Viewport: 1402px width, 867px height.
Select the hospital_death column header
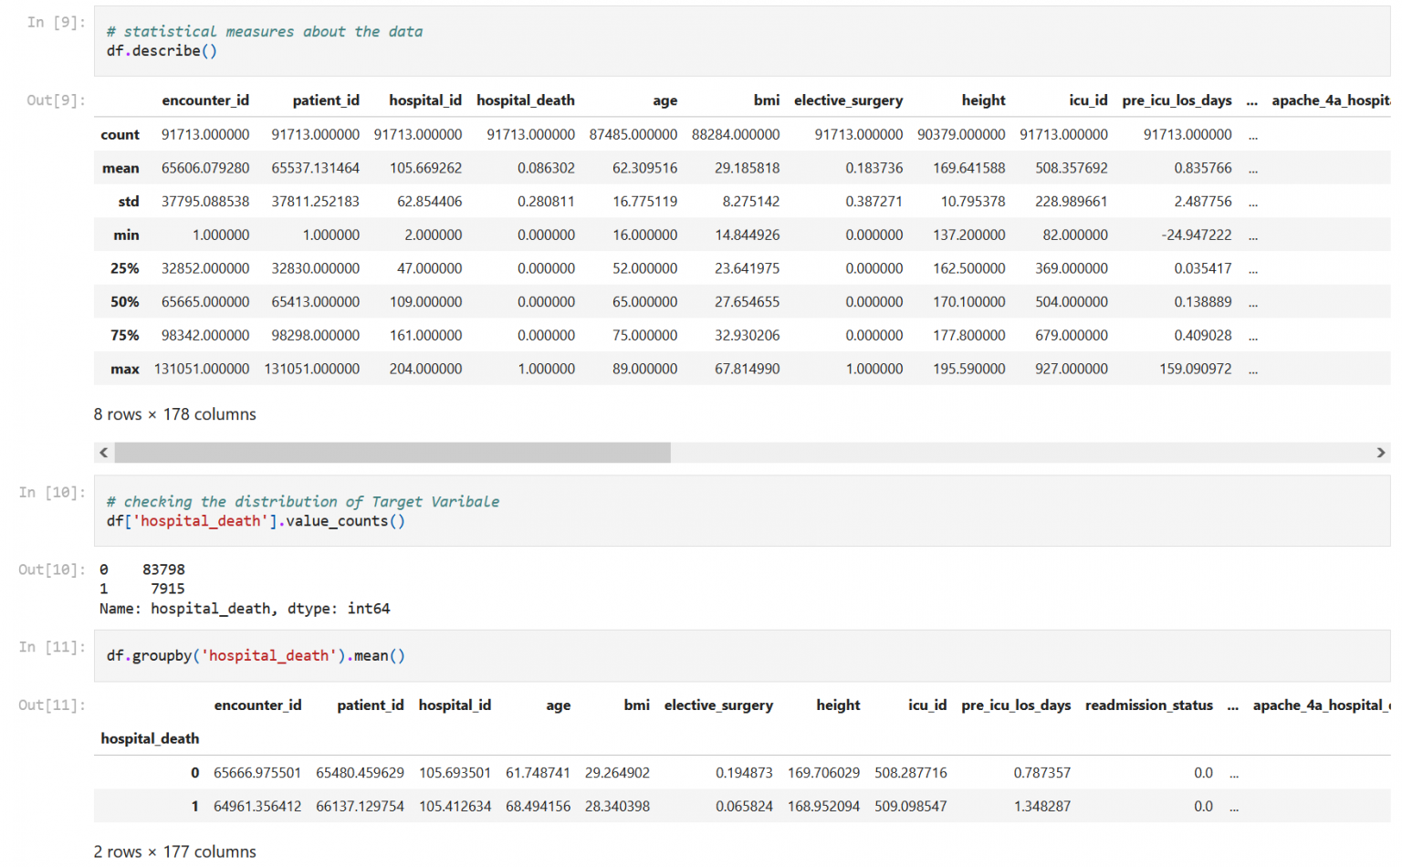[526, 100]
